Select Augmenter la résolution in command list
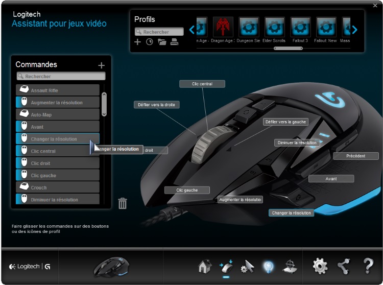Image resolution: width=383 pixels, height=285 pixels. (58, 102)
